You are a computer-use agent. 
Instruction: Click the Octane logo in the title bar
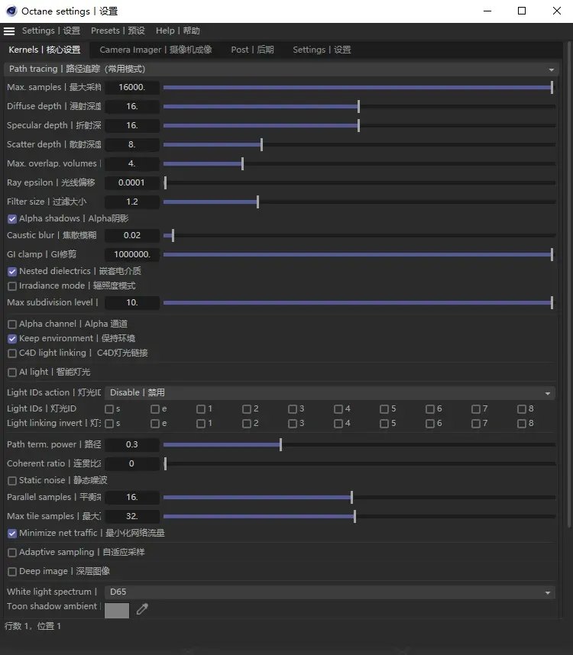coord(10,11)
